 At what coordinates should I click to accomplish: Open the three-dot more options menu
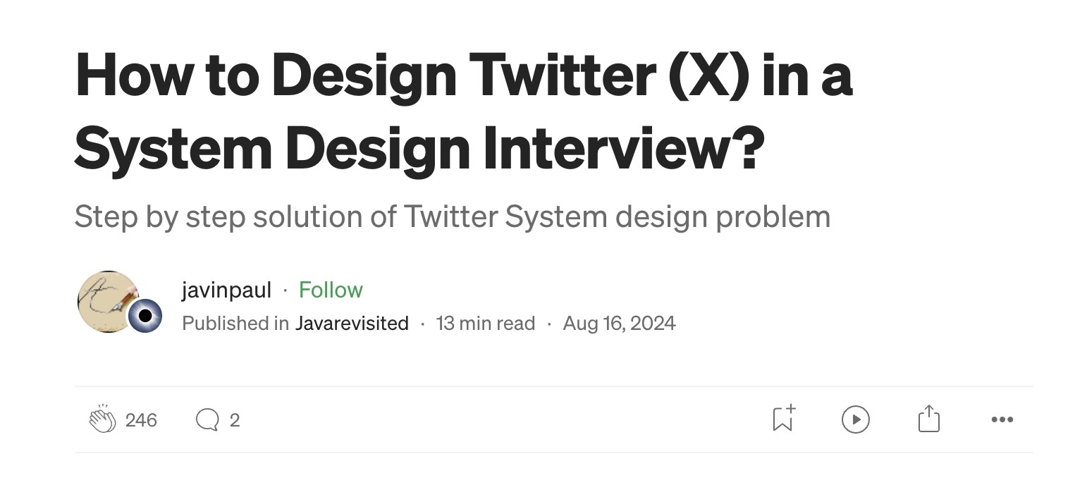[1002, 419]
